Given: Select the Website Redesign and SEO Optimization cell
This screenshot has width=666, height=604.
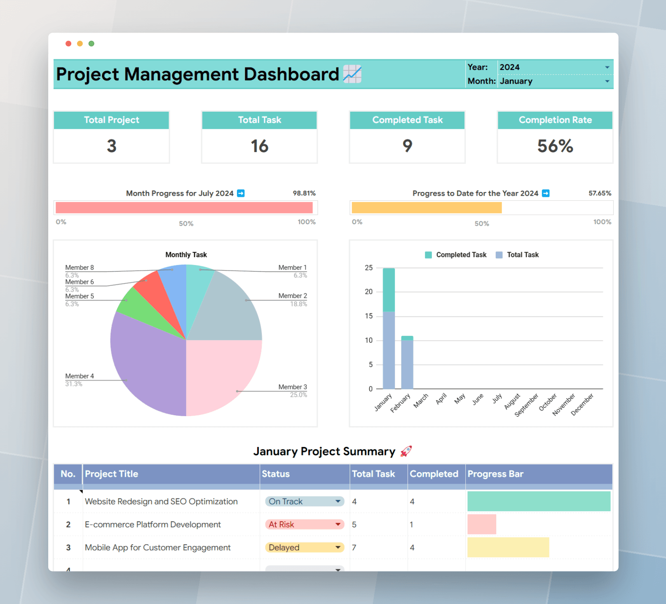Looking at the screenshot, I should tap(171, 501).
